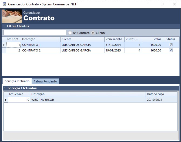Click the contract number cell 1
This screenshot has height=142, width=181.
click(14, 45)
